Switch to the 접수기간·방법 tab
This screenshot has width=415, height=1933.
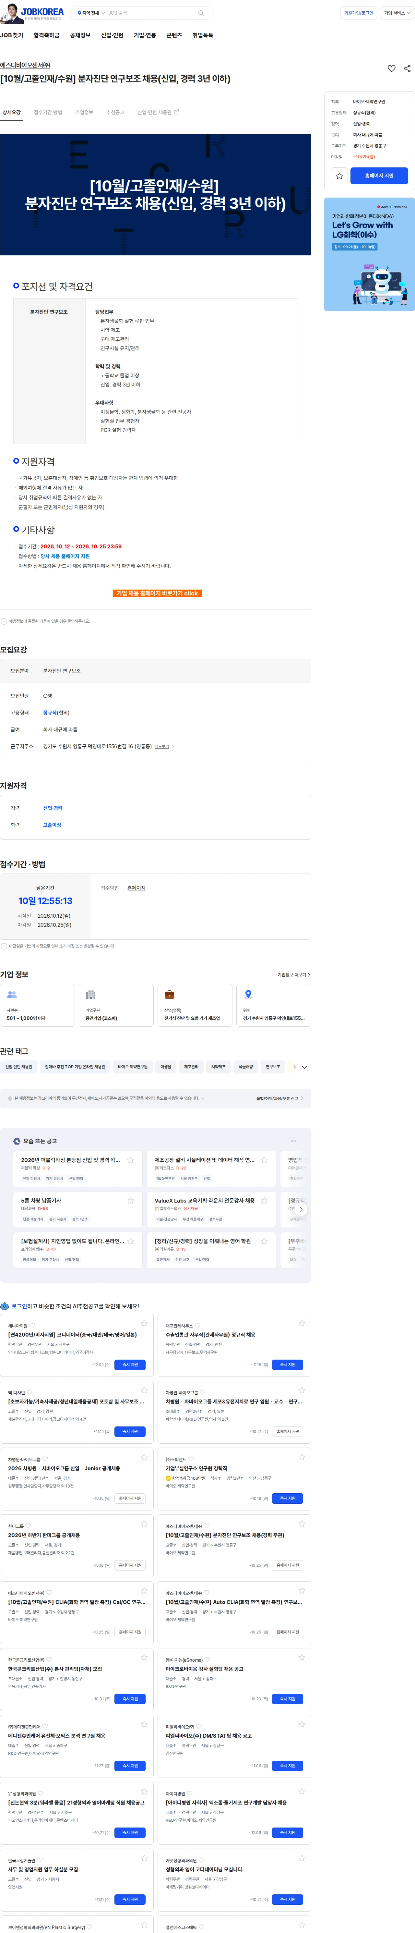point(48,113)
